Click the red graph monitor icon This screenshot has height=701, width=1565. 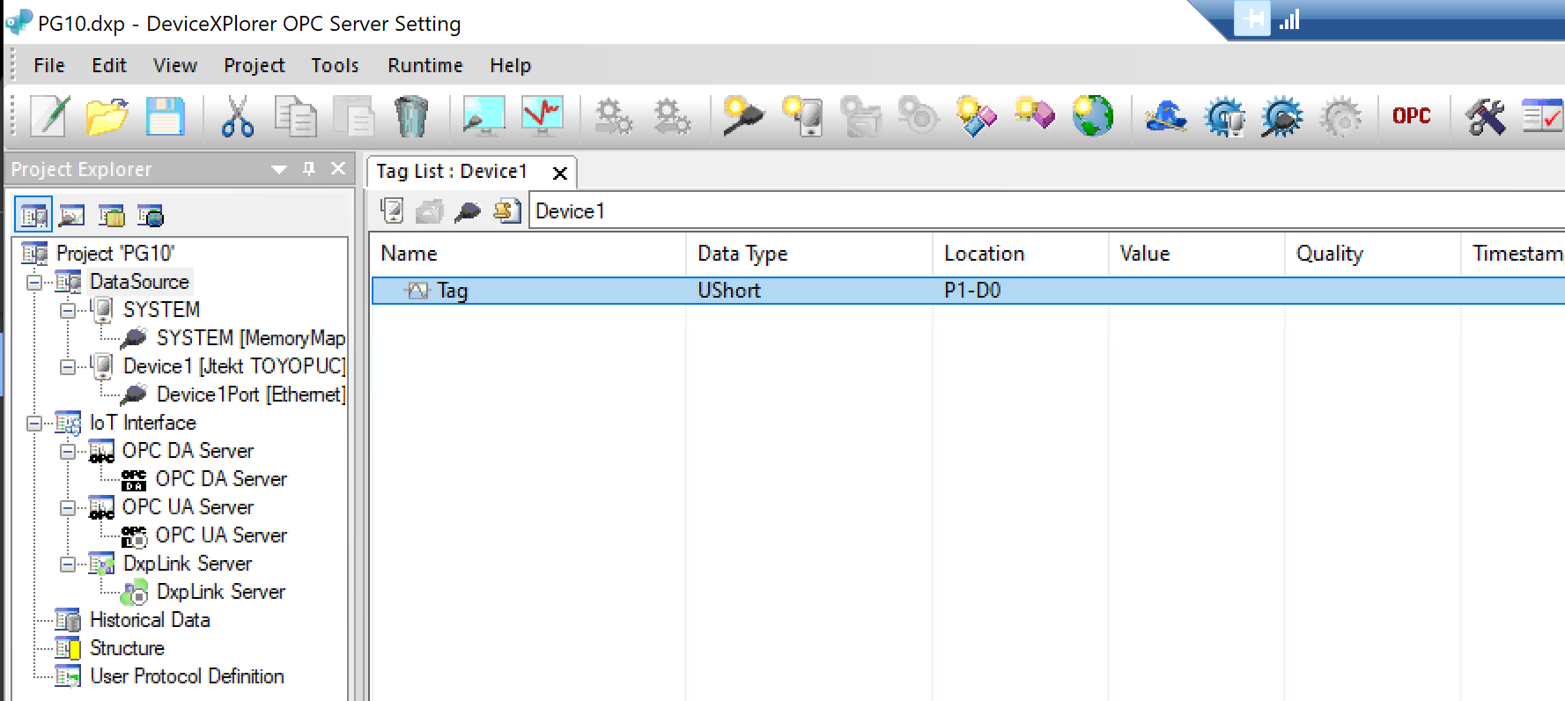(x=542, y=116)
